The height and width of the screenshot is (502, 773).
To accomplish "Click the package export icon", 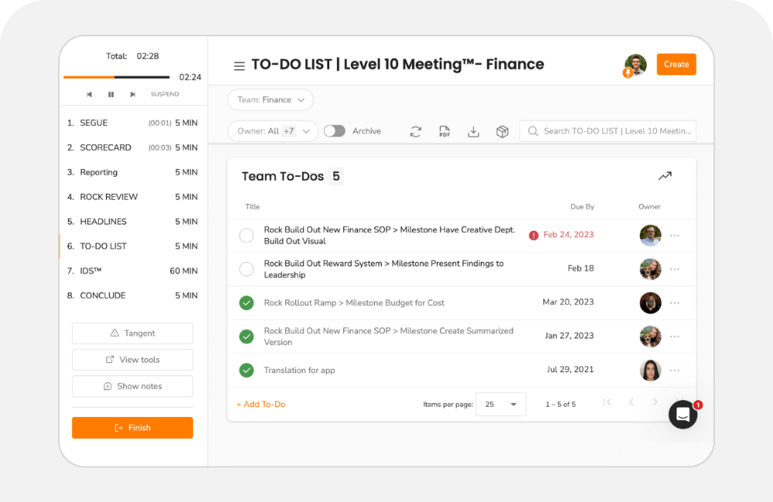I will pos(502,131).
